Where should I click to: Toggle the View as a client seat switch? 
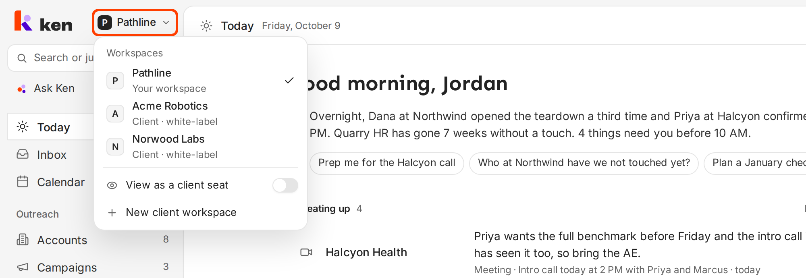click(285, 185)
